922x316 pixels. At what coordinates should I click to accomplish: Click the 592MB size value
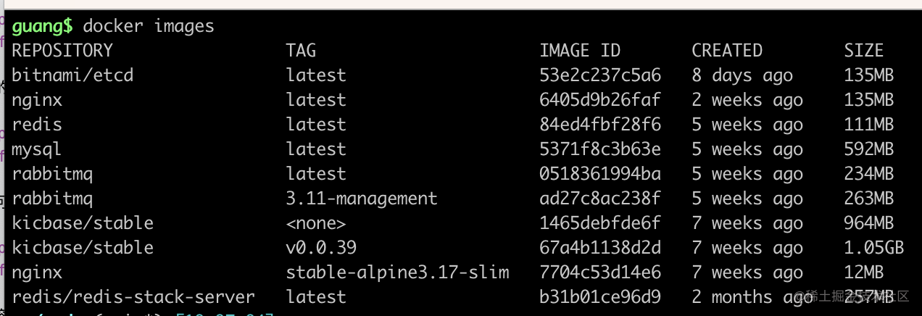pos(868,149)
